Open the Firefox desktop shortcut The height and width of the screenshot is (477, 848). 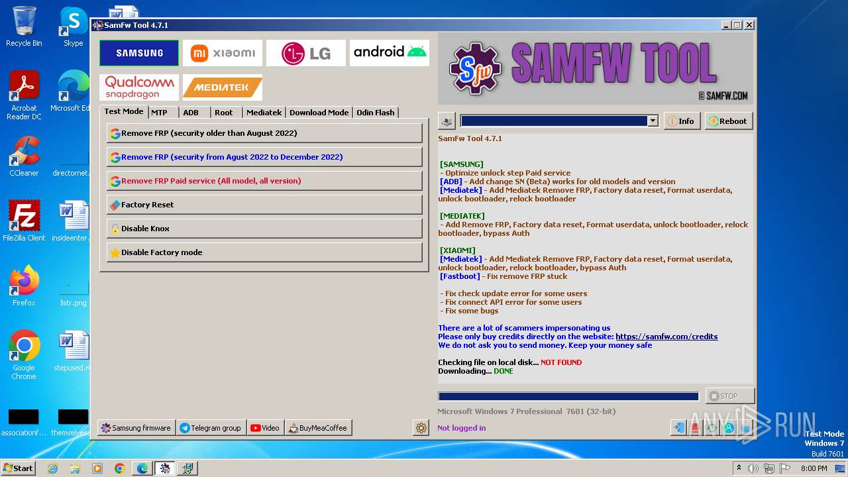point(24,286)
